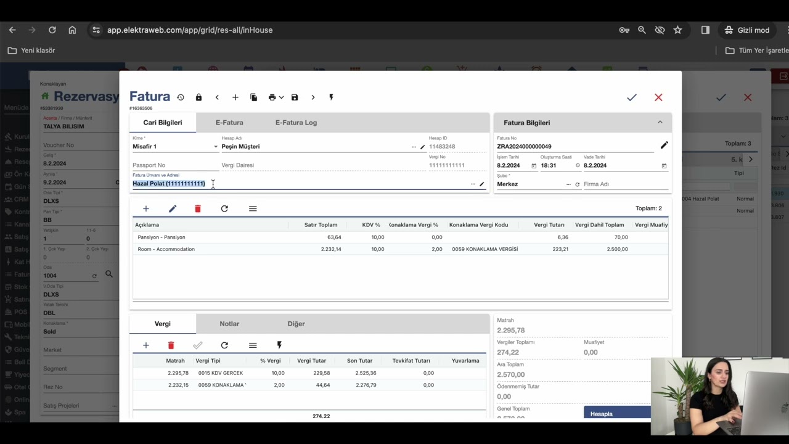Select the Room - Accommodation row
This screenshot has height=444, width=789.
click(x=401, y=249)
